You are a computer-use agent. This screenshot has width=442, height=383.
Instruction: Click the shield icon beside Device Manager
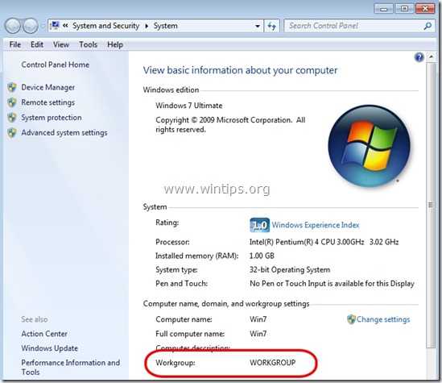click(12, 88)
